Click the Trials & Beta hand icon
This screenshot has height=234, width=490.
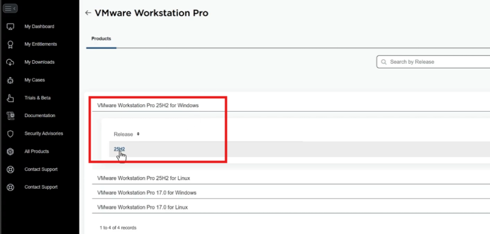(10, 98)
